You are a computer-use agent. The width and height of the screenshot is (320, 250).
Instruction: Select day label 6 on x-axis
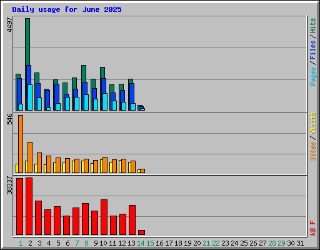point(67,243)
